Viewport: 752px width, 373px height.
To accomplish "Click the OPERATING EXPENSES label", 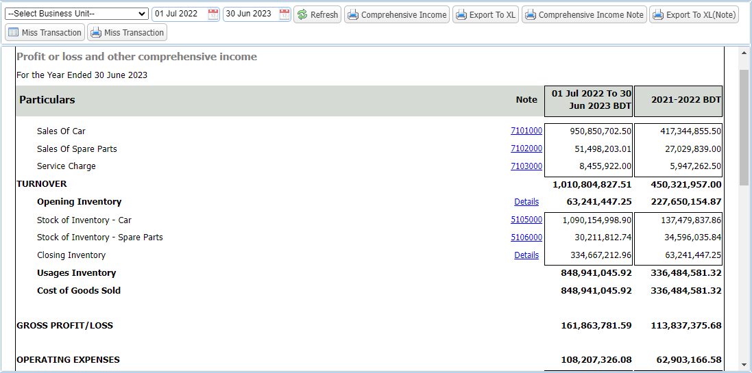I will (68, 359).
